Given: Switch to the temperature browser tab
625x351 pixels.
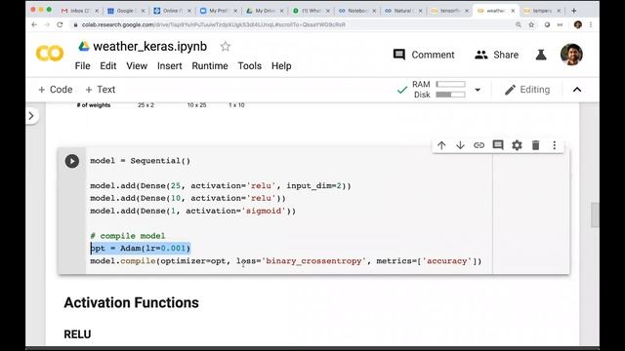Looking at the screenshot, I should [542, 11].
